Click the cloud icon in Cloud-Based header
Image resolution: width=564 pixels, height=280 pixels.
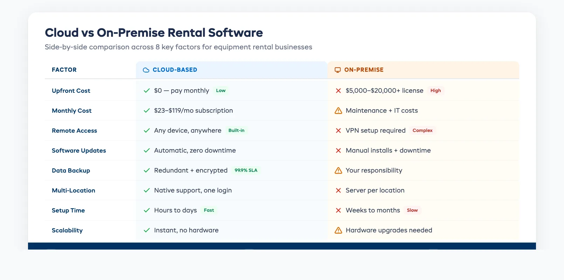[x=146, y=70]
